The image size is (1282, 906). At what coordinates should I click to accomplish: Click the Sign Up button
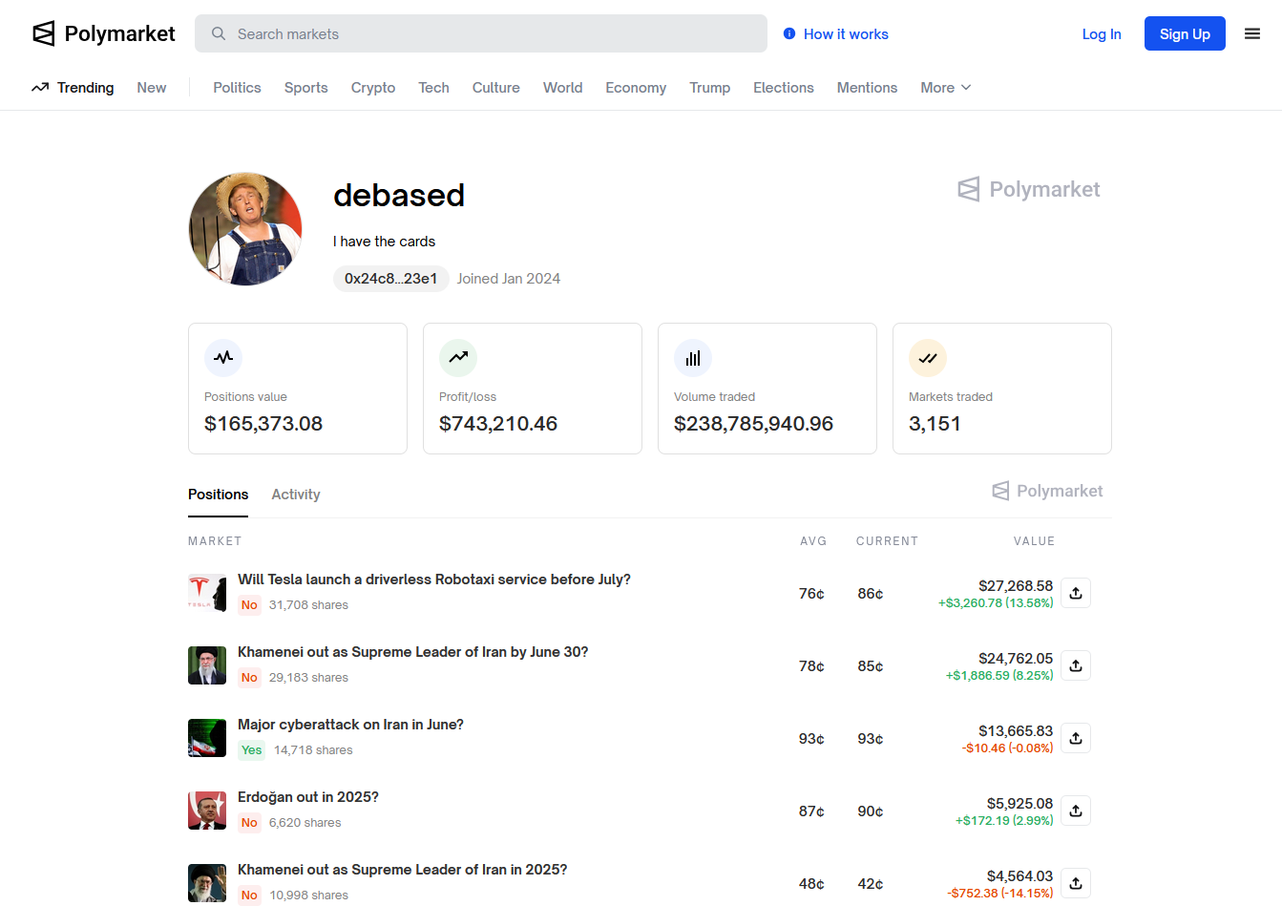click(1185, 33)
